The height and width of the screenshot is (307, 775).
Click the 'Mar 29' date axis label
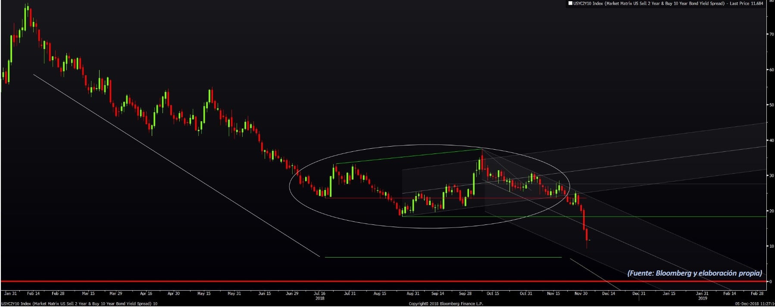tap(116, 293)
